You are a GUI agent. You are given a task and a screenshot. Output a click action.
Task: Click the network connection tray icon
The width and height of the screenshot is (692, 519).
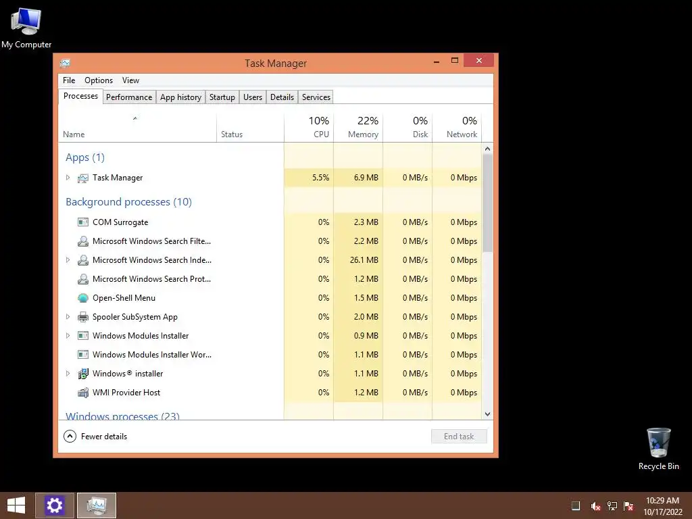[612, 506]
